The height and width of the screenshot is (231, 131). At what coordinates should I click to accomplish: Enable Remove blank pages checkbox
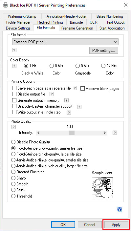click(82, 89)
